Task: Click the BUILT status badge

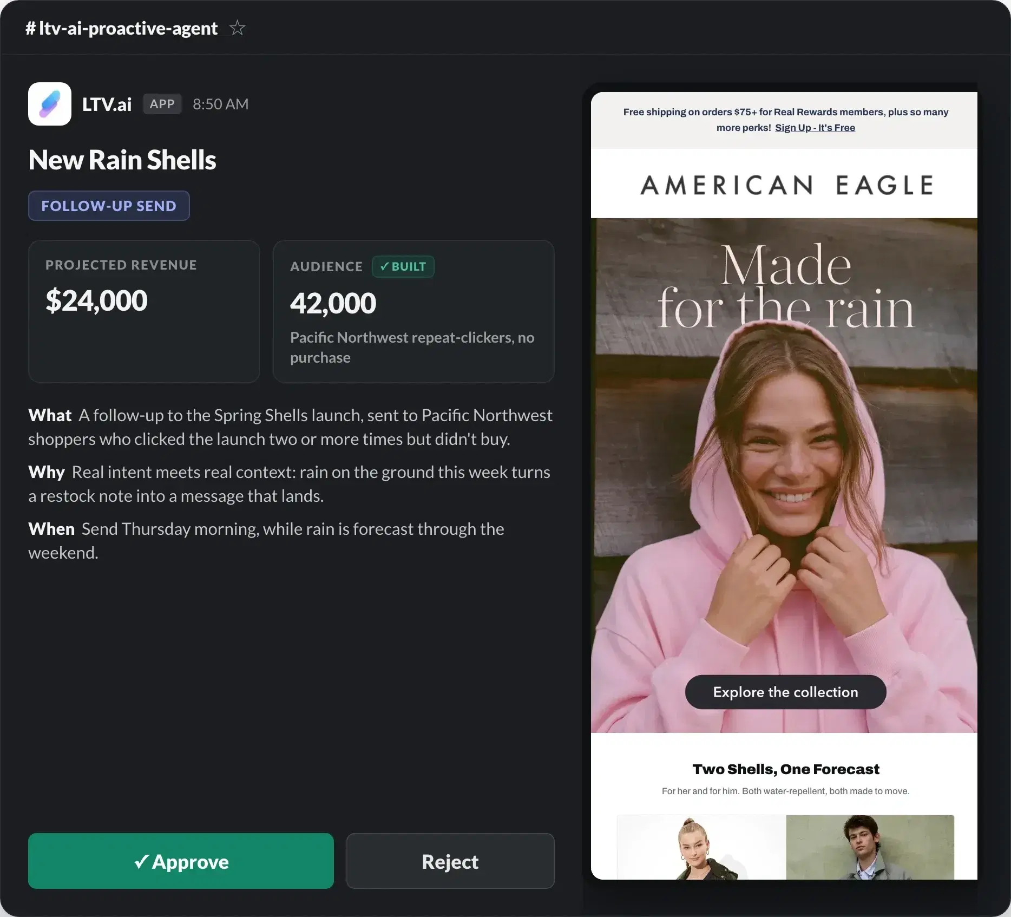Action: (403, 266)
